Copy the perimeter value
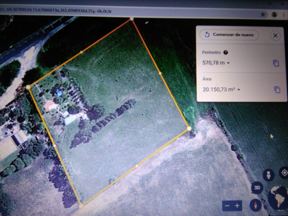This screenshot has width=288, height=216. [276, 63]
